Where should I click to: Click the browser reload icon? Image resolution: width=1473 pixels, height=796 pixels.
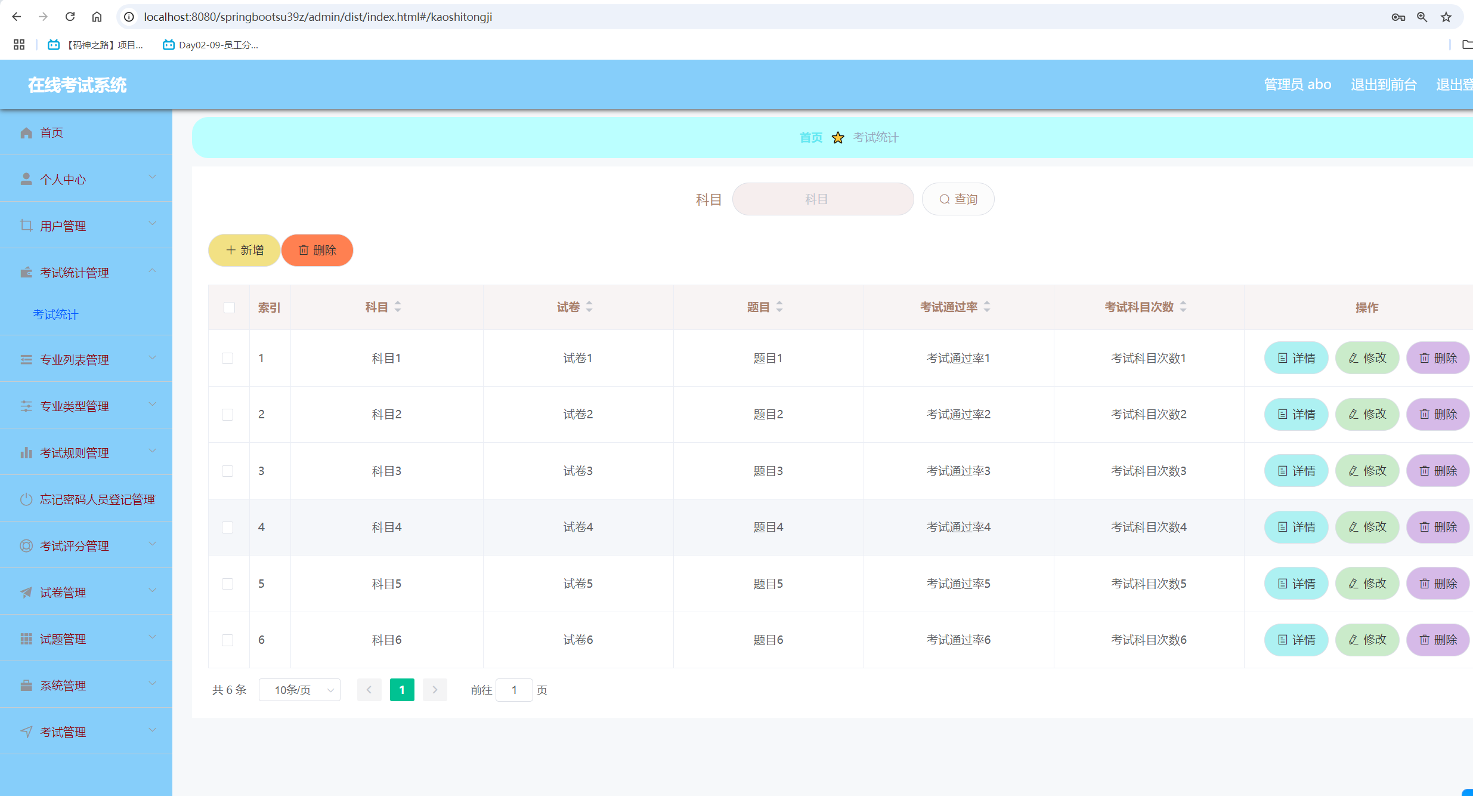point(70,17)
